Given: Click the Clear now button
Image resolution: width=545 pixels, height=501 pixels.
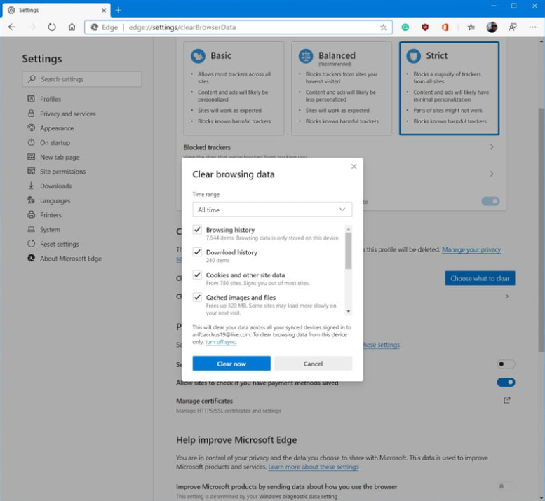Looking at the screenshot, I should click(231, 364).
